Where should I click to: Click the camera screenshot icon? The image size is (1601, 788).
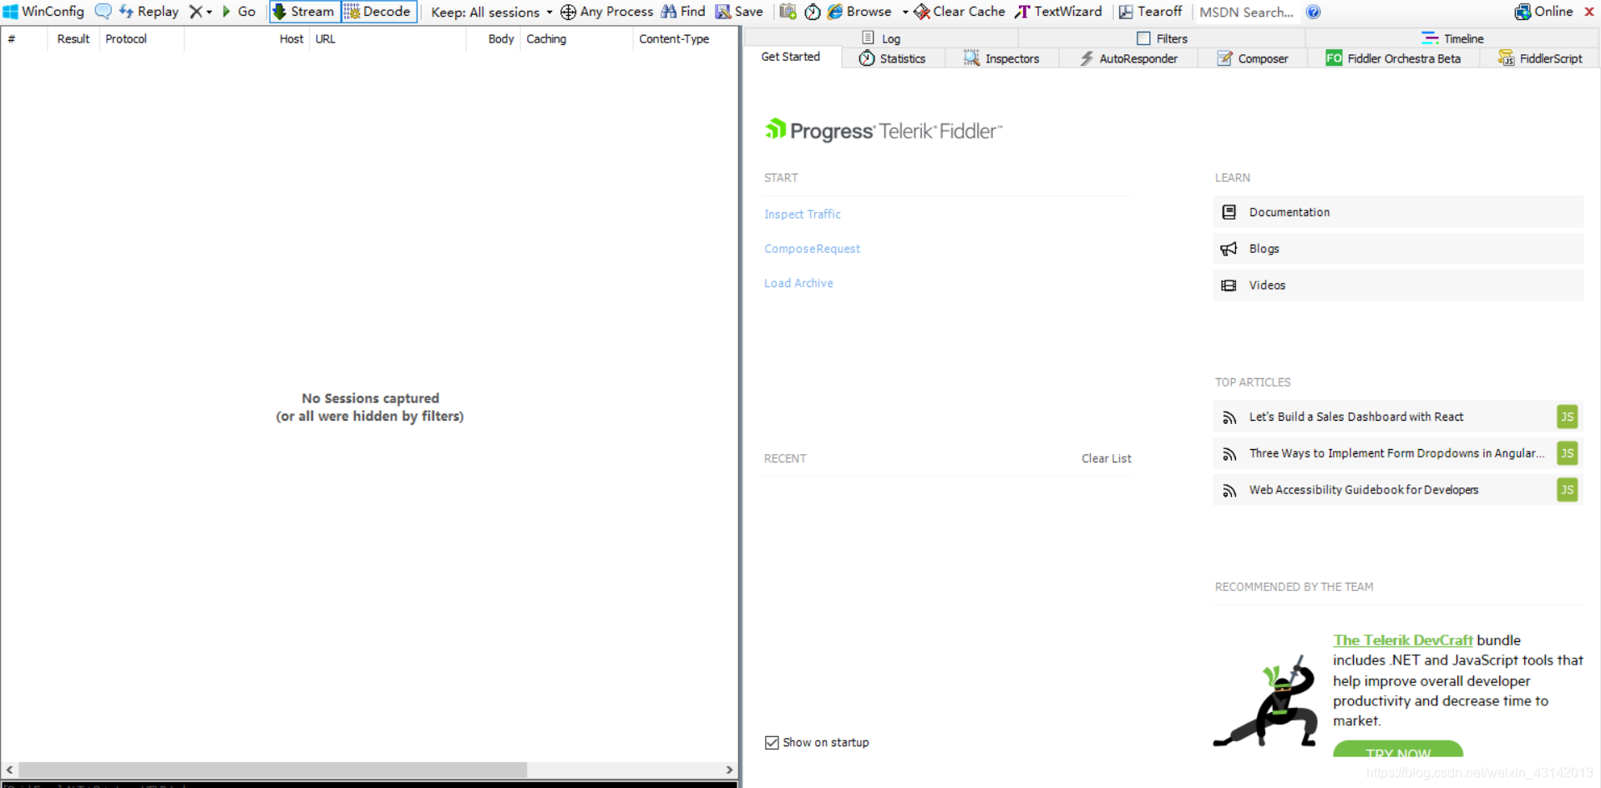(x=788, y=12)
